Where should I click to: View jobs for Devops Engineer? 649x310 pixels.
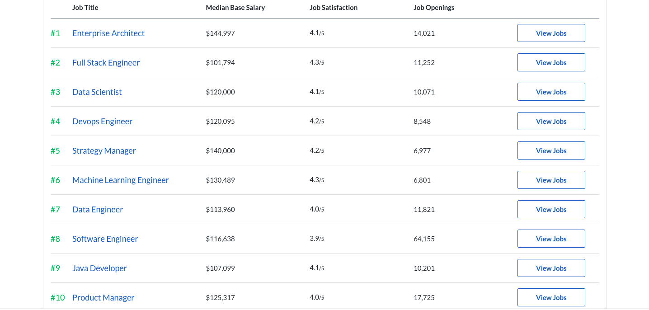click(x=551, y=122)
